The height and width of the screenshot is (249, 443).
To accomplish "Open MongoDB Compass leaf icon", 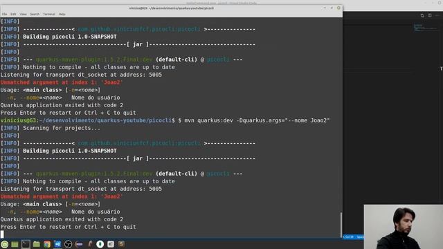I will click(100, 244).
